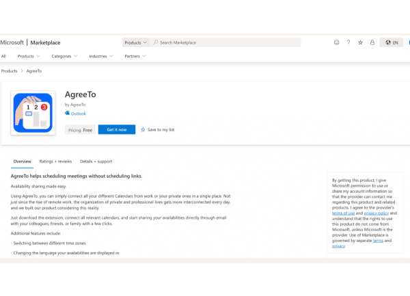Image resolution: width=410 pixels, height=296 pixels.
Task: Click 'Additional features include:' text
Action: click(x=36, y=233)
